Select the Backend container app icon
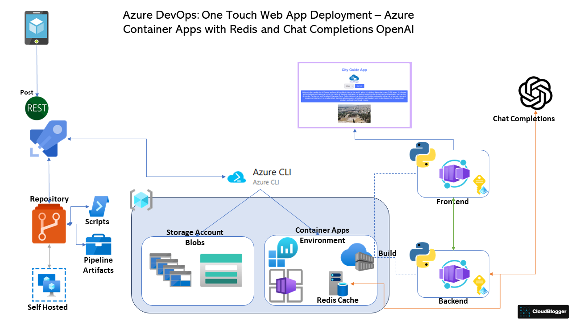 (455, 275)
